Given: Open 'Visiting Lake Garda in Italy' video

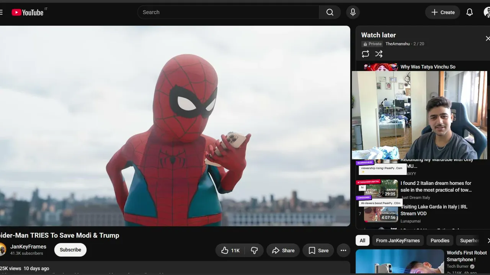Looking at the screenshot, I should coord(434,210).
